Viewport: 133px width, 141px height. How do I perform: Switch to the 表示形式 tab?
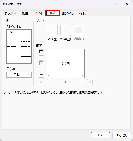click(10, 13)
